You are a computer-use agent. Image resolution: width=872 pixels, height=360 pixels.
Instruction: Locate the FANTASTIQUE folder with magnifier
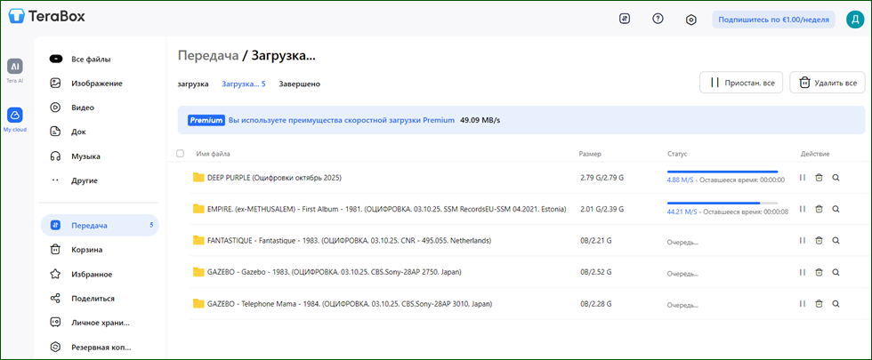836,241
